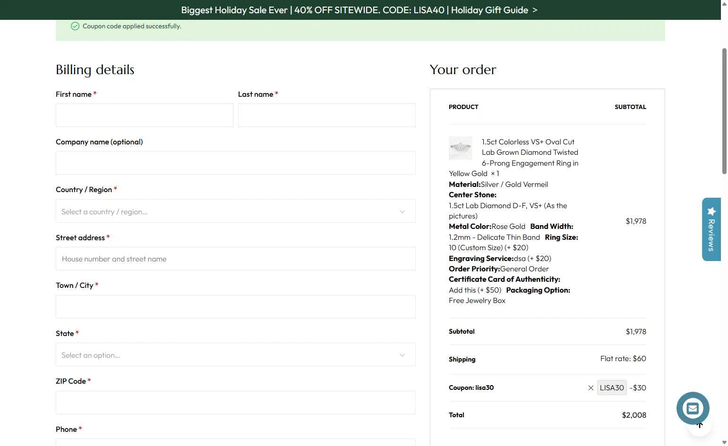Click the Flat rate: $60 shipping text

pos(623,358)
